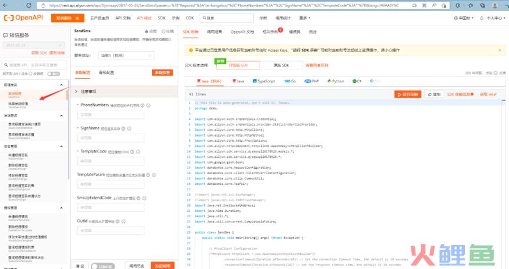Screen dimensions: 509x269
Task: Open the orange product selector dropdown
Action: coord(68,18)
